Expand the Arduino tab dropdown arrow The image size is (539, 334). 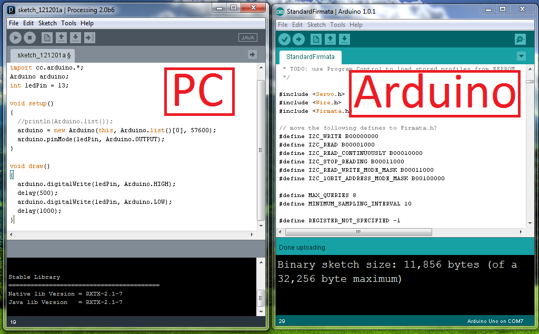click(x=521, y=56)
